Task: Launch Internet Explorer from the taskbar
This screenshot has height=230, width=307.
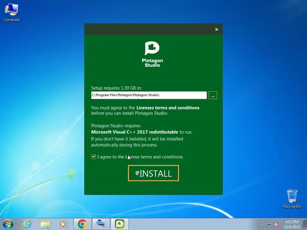Action: (27, 224)
